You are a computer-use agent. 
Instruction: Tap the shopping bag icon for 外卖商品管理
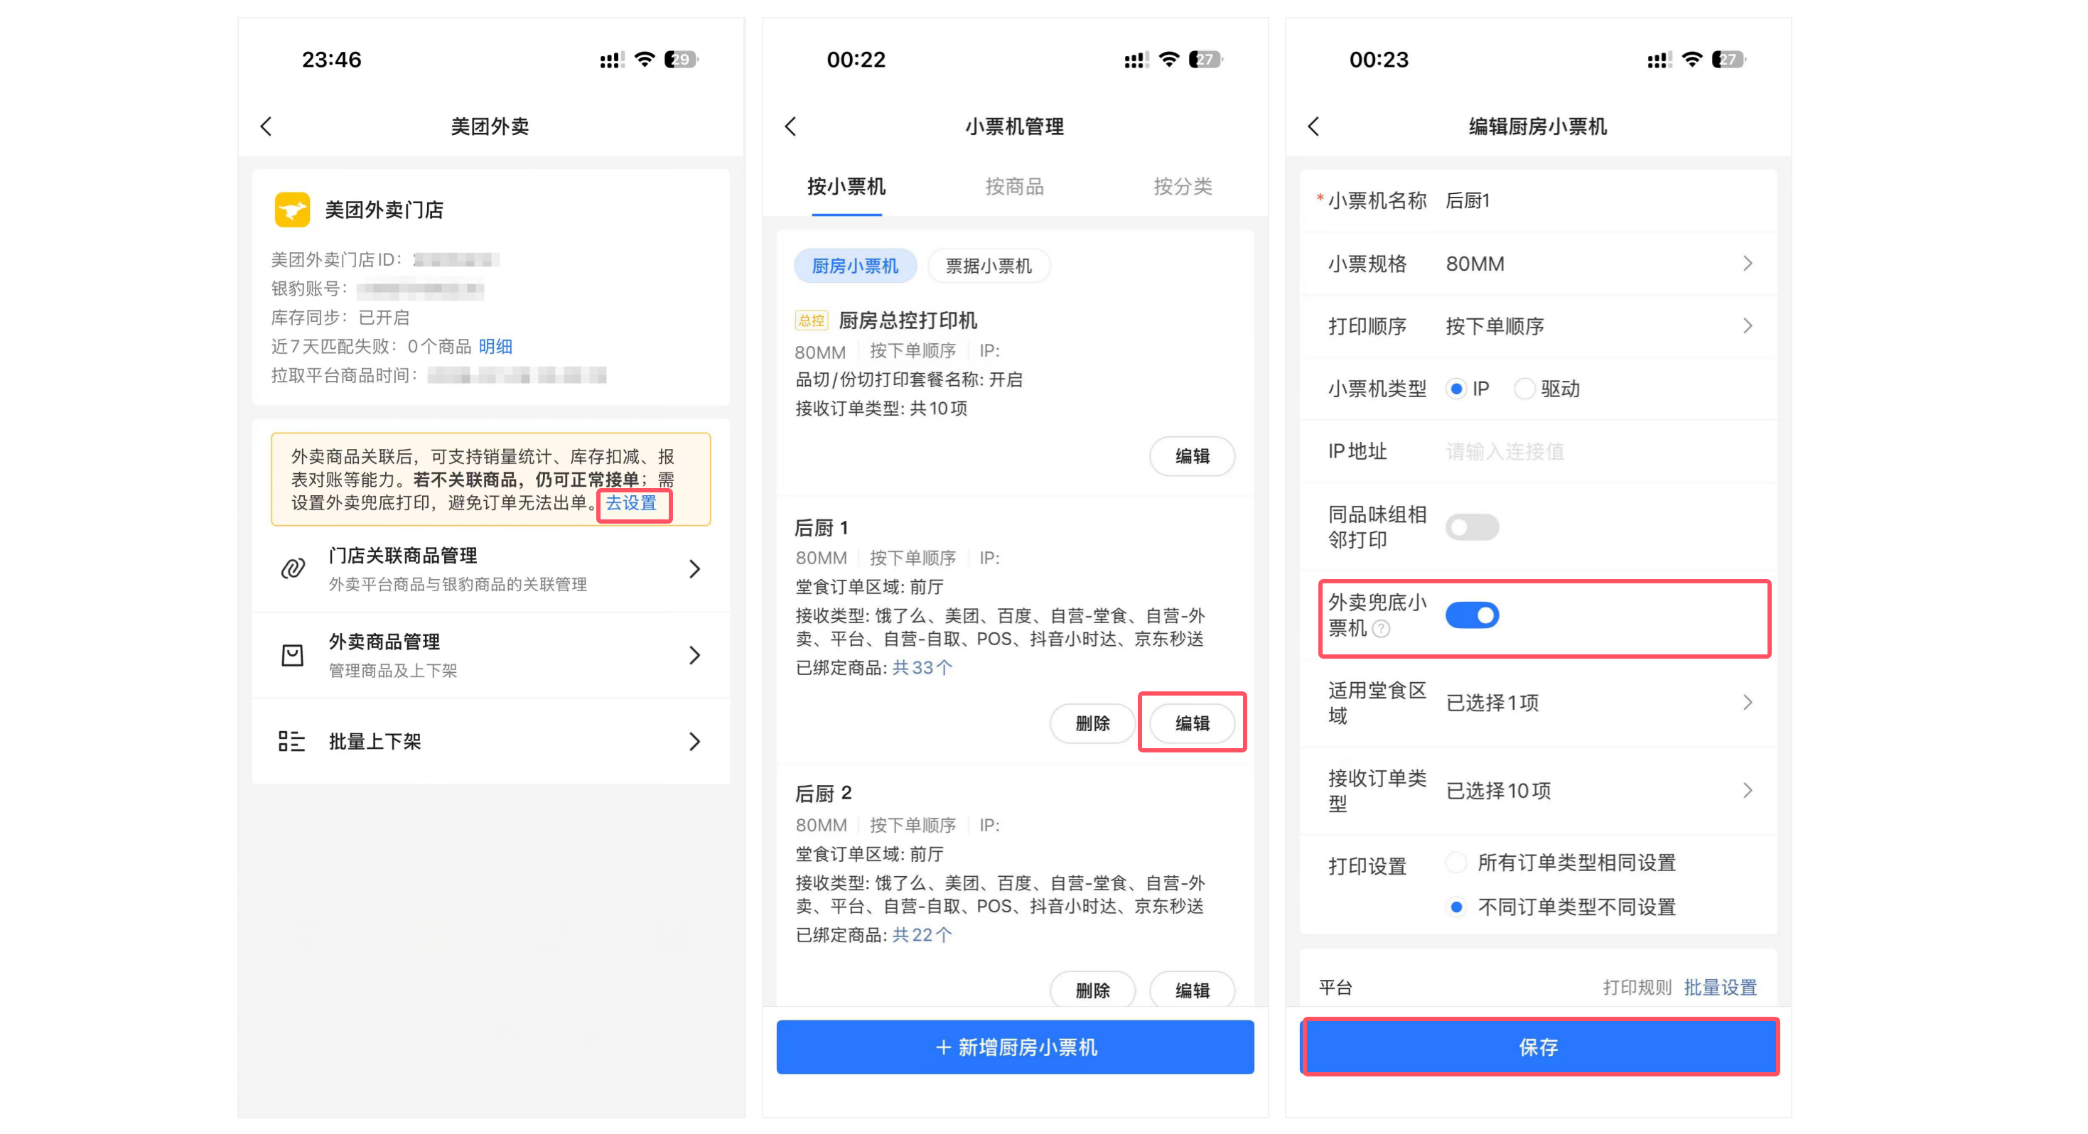[x=292, y=655]
